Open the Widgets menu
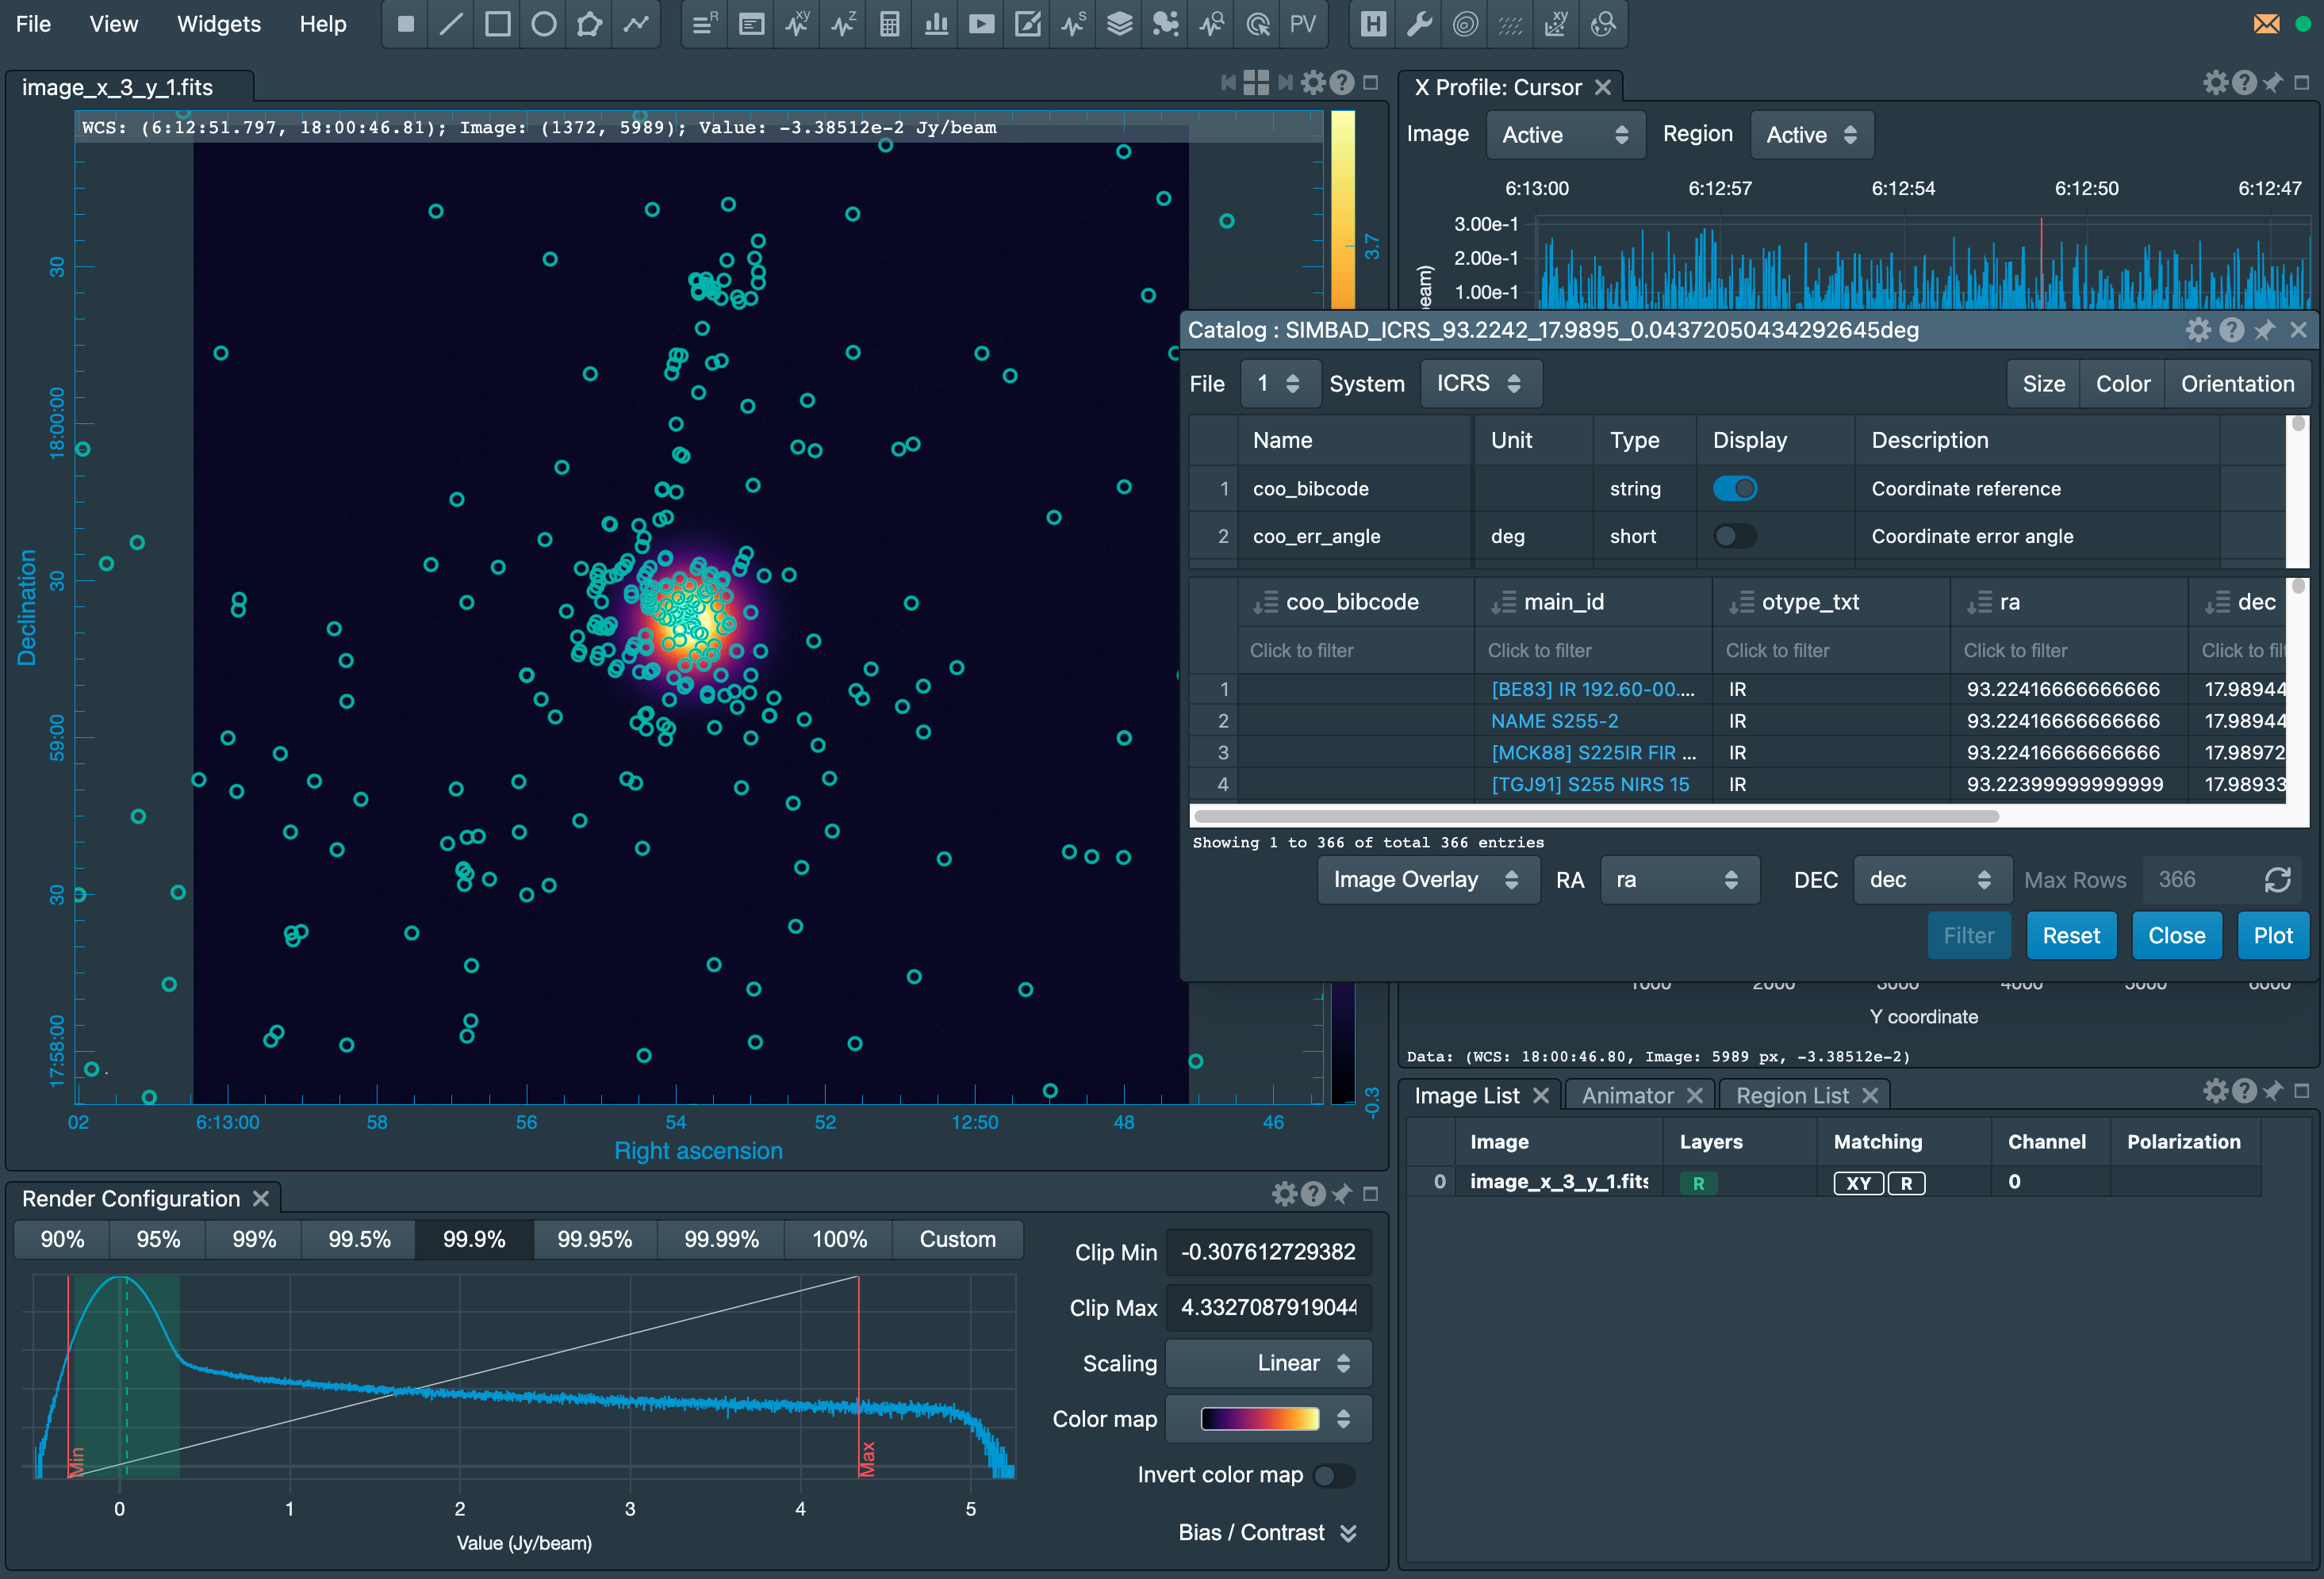 click(218, 24)
